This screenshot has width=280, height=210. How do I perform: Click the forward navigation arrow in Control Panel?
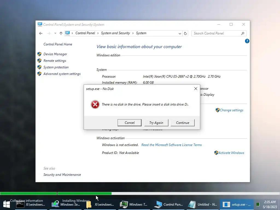[49, 33]
